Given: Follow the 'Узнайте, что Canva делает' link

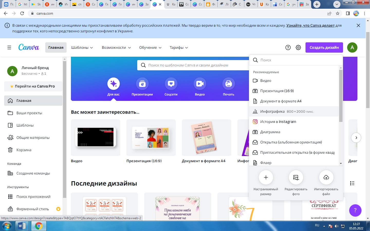Looking at the screenshot, I should (x=310, y=25).
